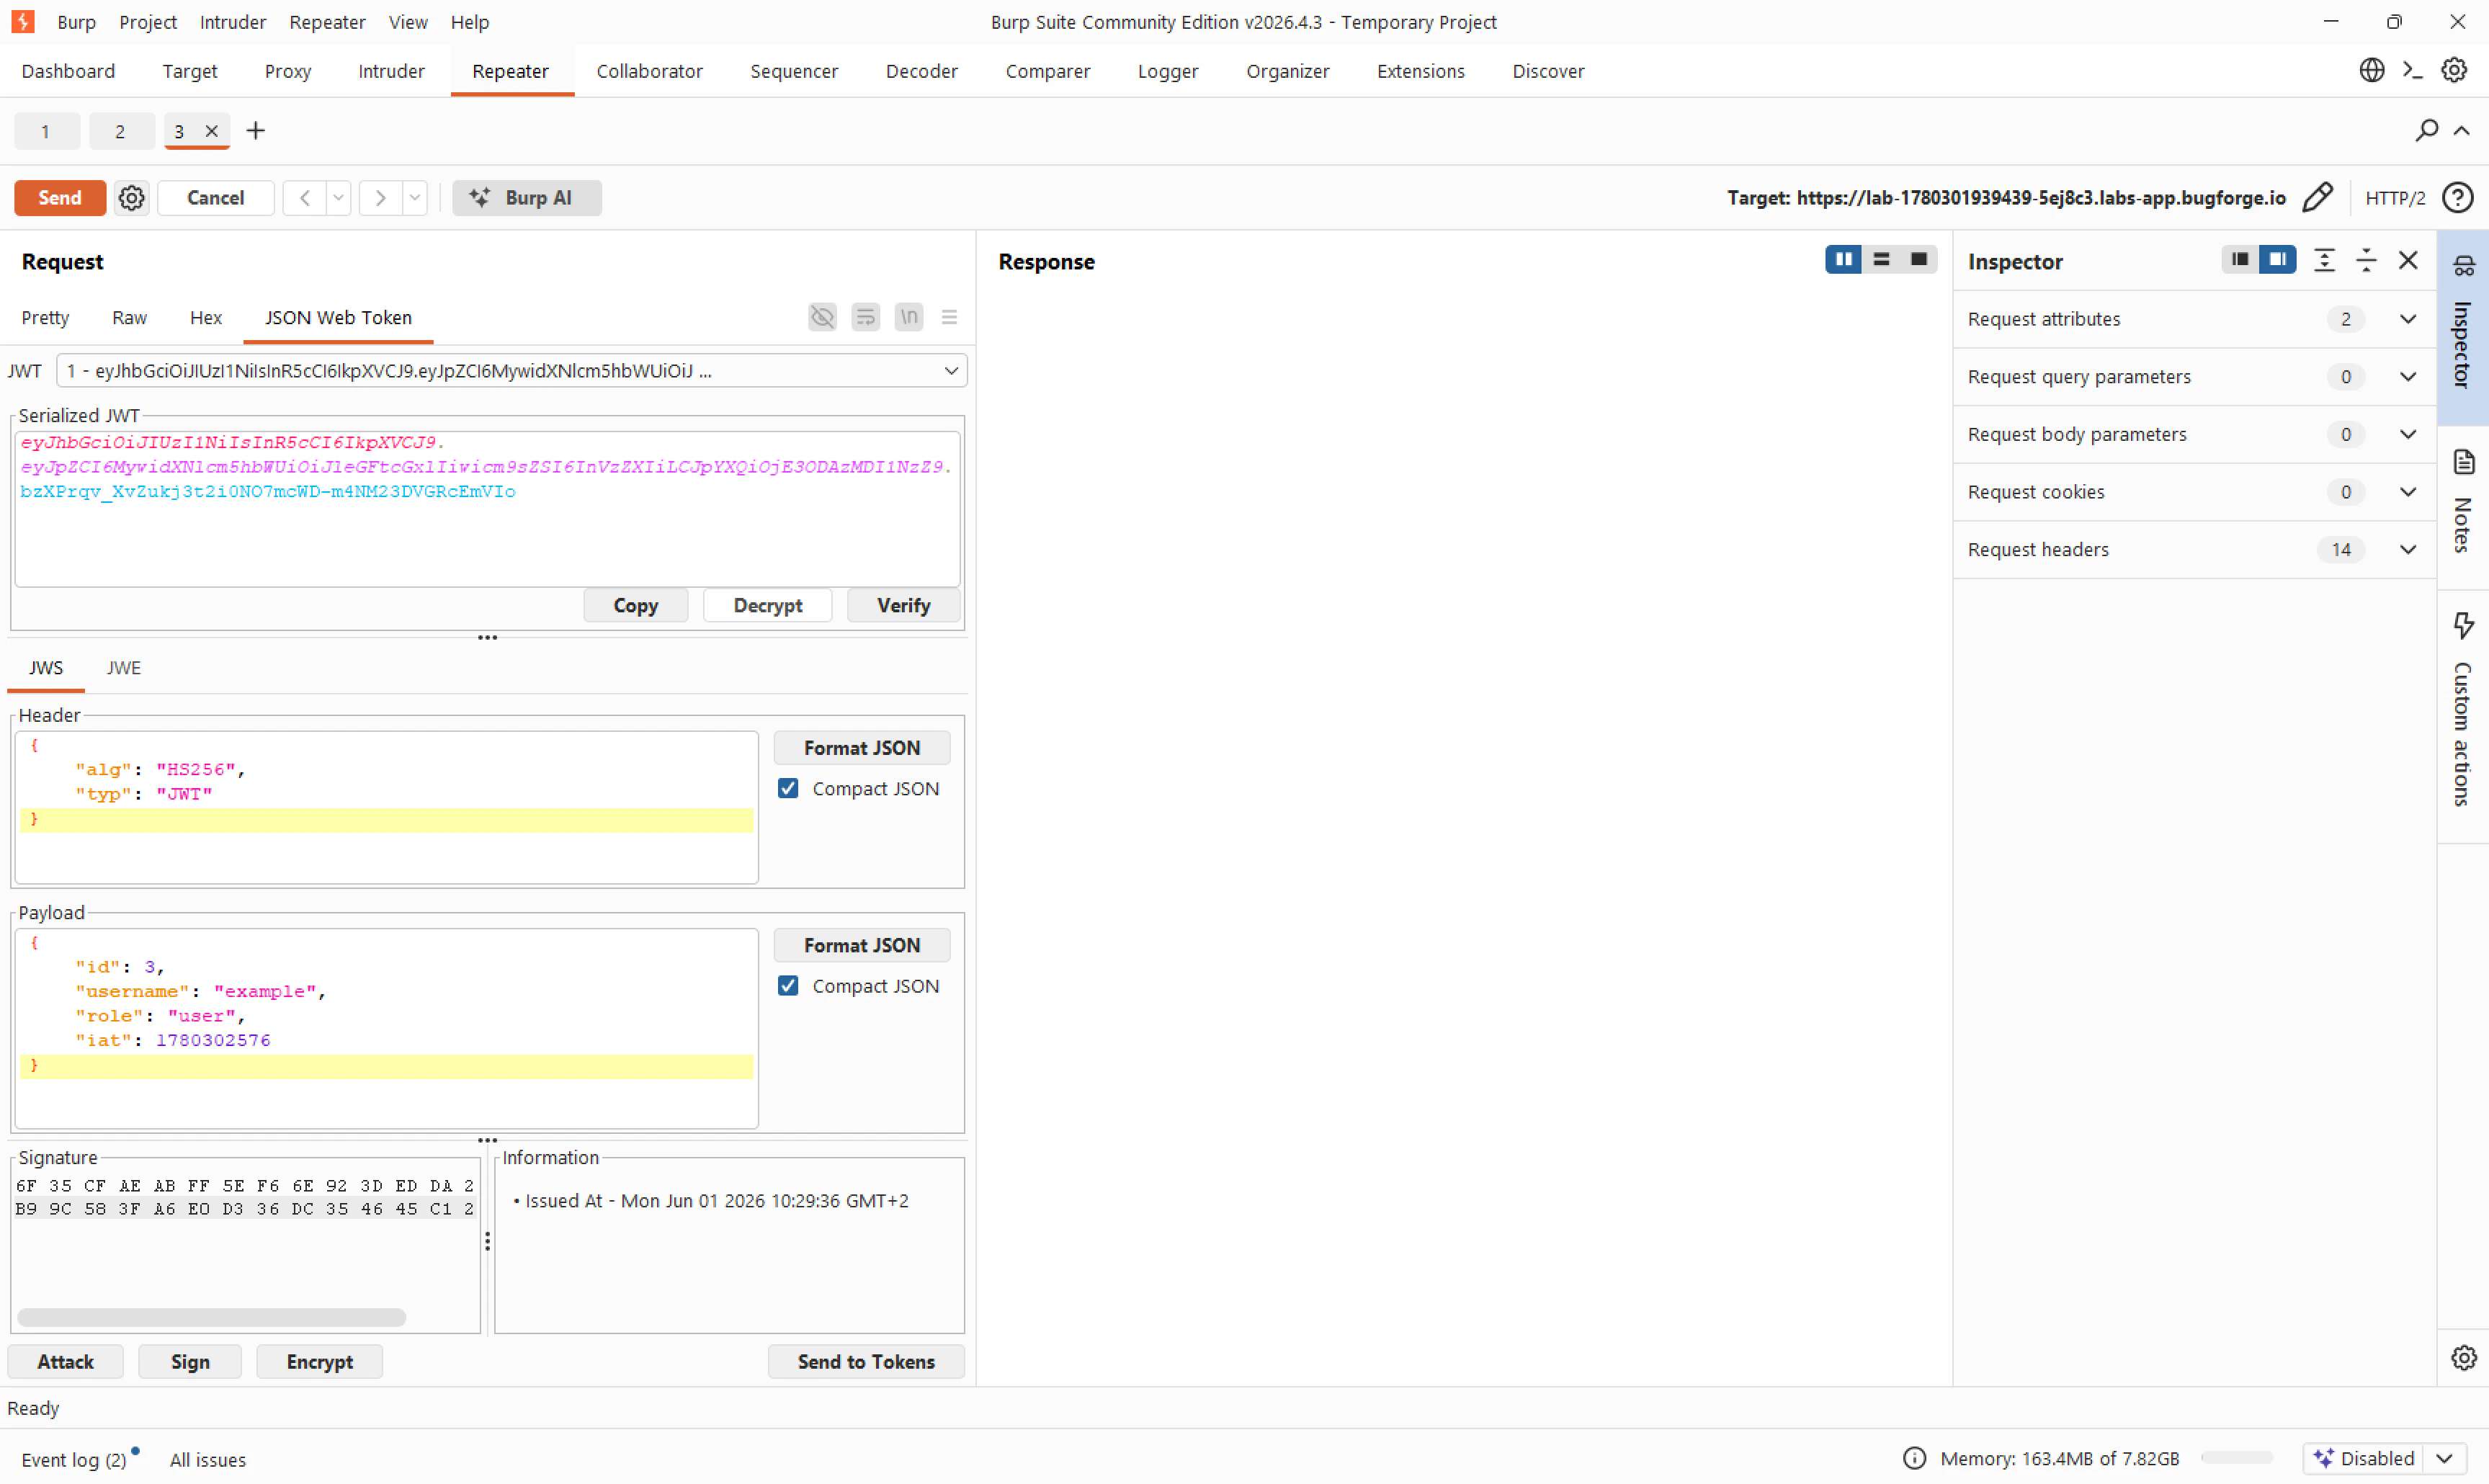Toggle word wrap icon in request editor
2489x1484 pixels.
865,317
